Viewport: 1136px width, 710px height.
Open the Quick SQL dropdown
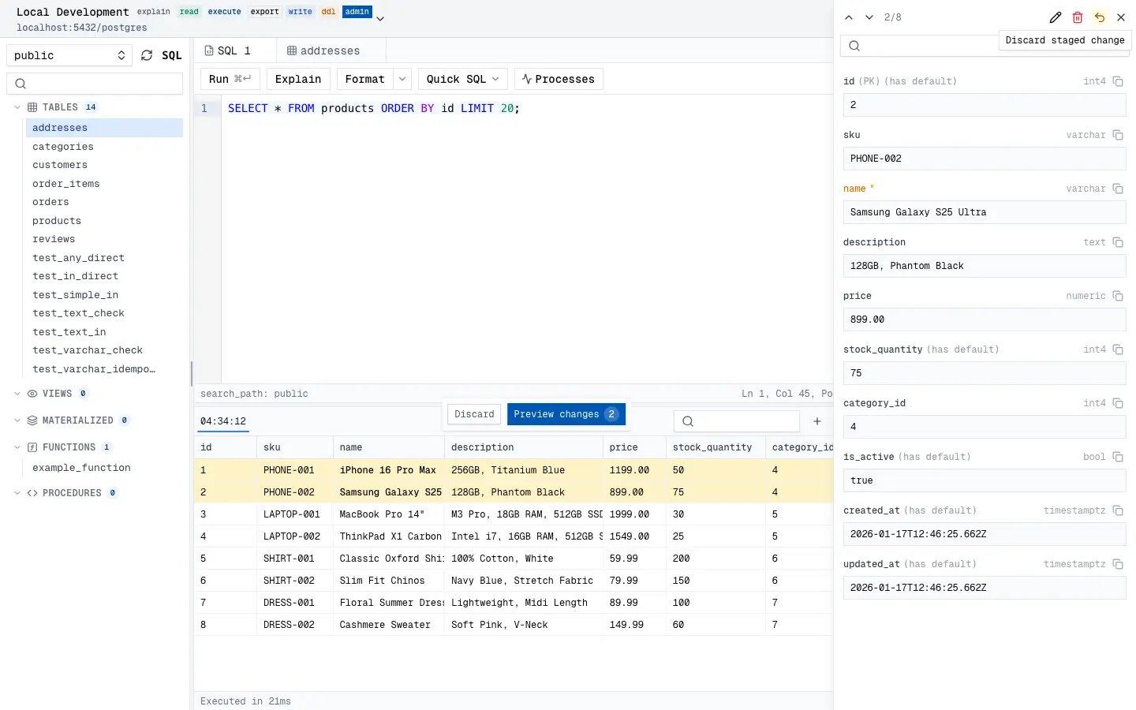pyautogui.click(x=463, y=79)
